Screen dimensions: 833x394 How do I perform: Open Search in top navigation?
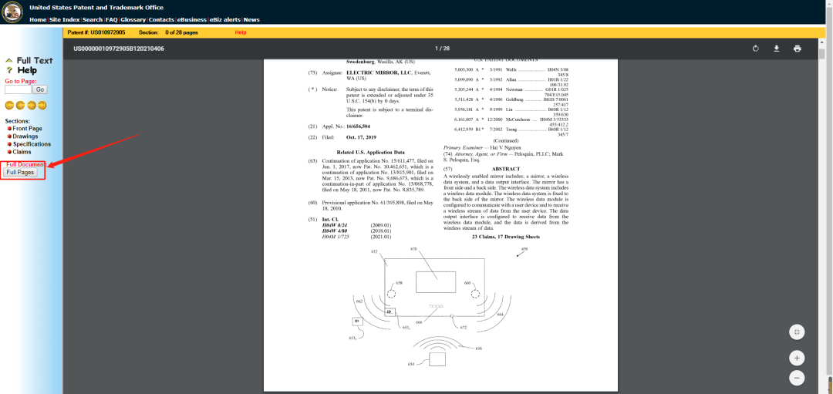93,19
